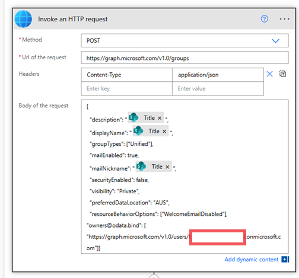Expand the Method dropdown chevron
Screen dimensions: 299x278
click(x=275, y=41)
